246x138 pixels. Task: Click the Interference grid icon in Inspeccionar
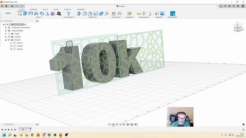[x=145, y=14]
